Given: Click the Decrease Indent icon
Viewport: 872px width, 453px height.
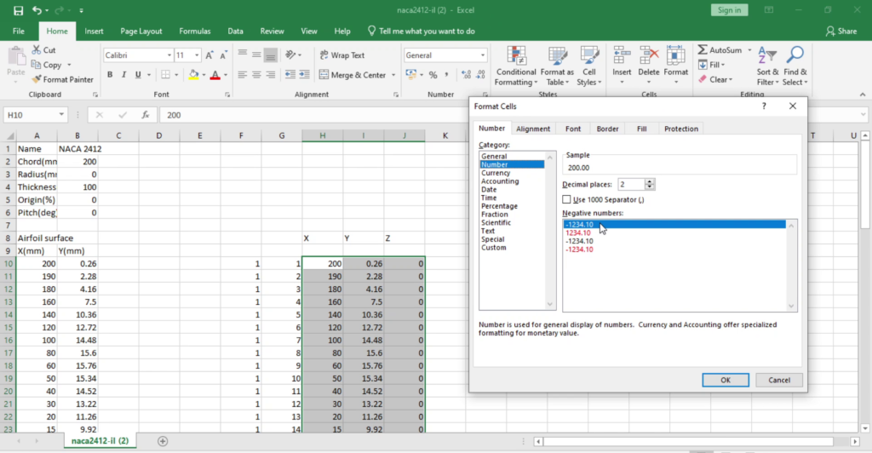Looking at the screenshot, I should point(290,74).
